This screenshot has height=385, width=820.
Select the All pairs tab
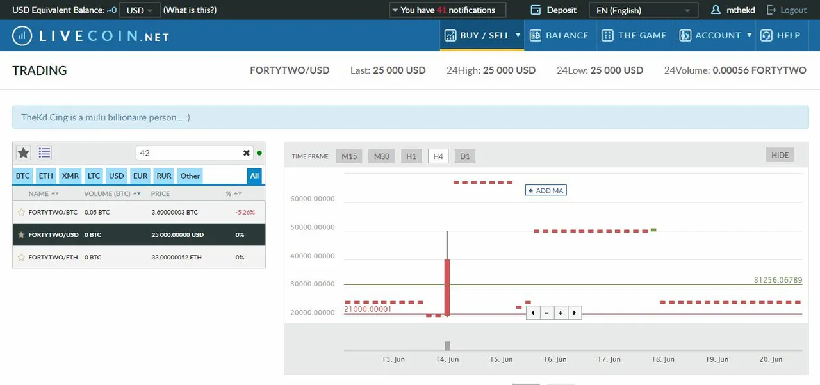[255, 176]
